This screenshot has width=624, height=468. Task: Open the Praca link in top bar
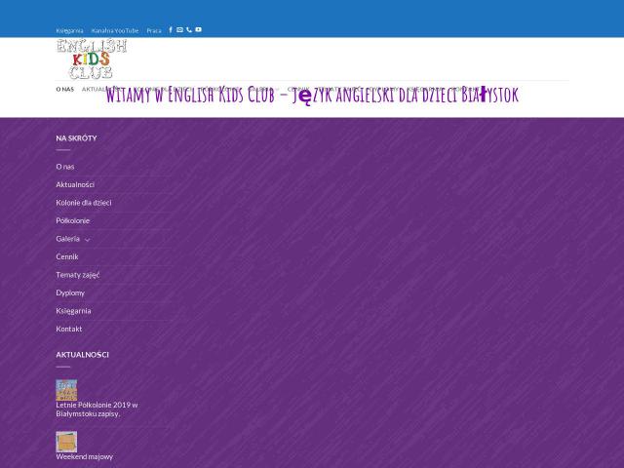(154, 30)
